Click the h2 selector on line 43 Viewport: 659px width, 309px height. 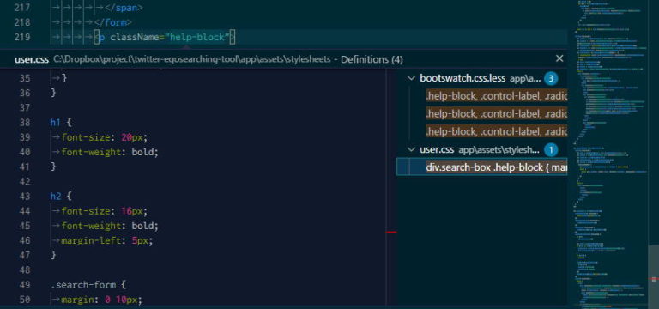(x=56, y=196)
